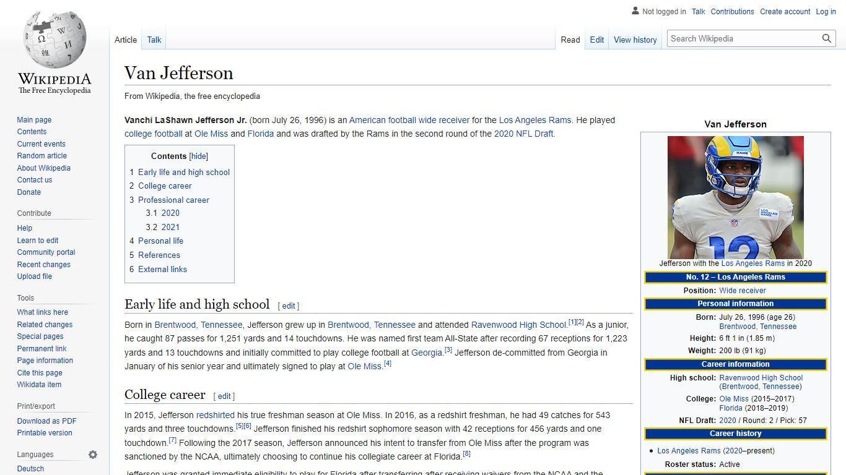Viewport: 846px width, 475px height.
Task: View Recent changes
Action: click(x=43, y=265)
